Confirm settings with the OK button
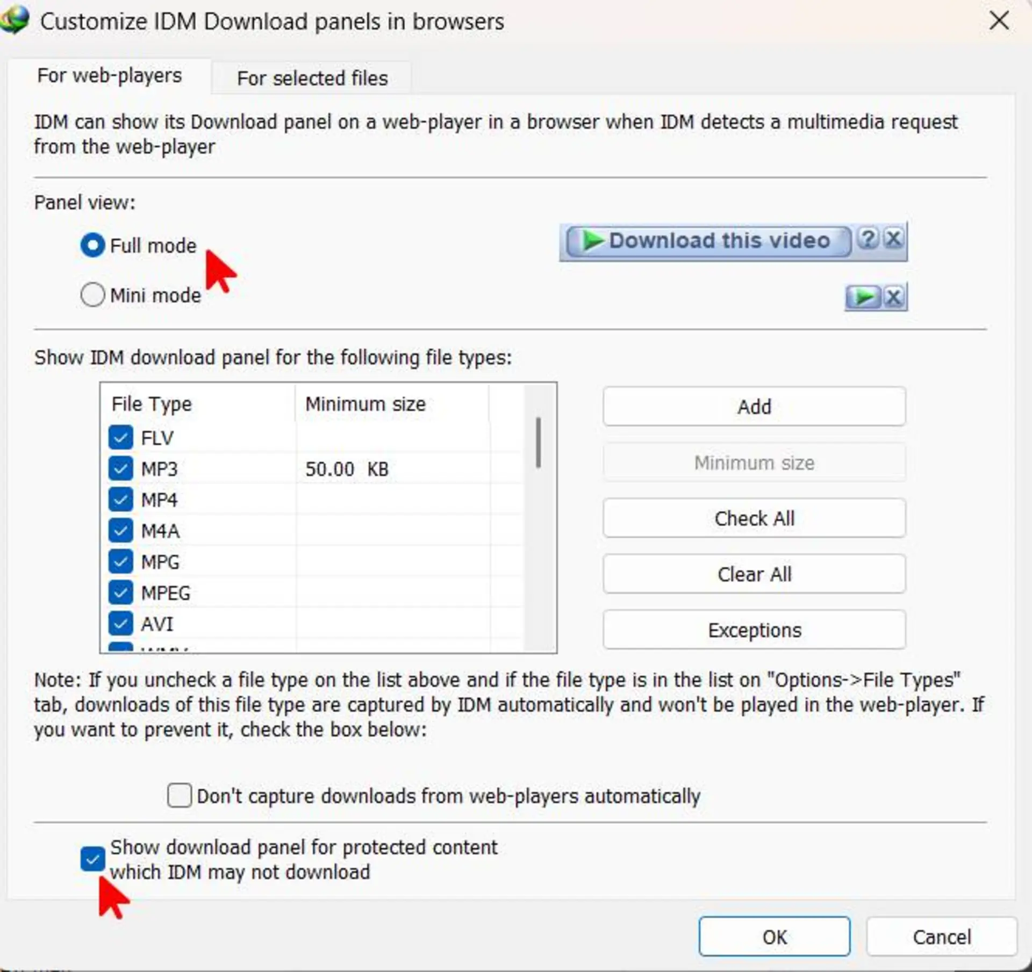This screenshot has width=1032, height=972. click(775, 937)
